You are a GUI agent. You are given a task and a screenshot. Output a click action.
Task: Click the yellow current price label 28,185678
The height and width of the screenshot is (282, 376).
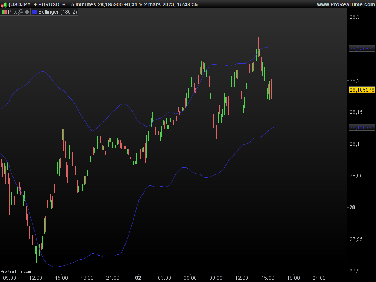[362, 90]
